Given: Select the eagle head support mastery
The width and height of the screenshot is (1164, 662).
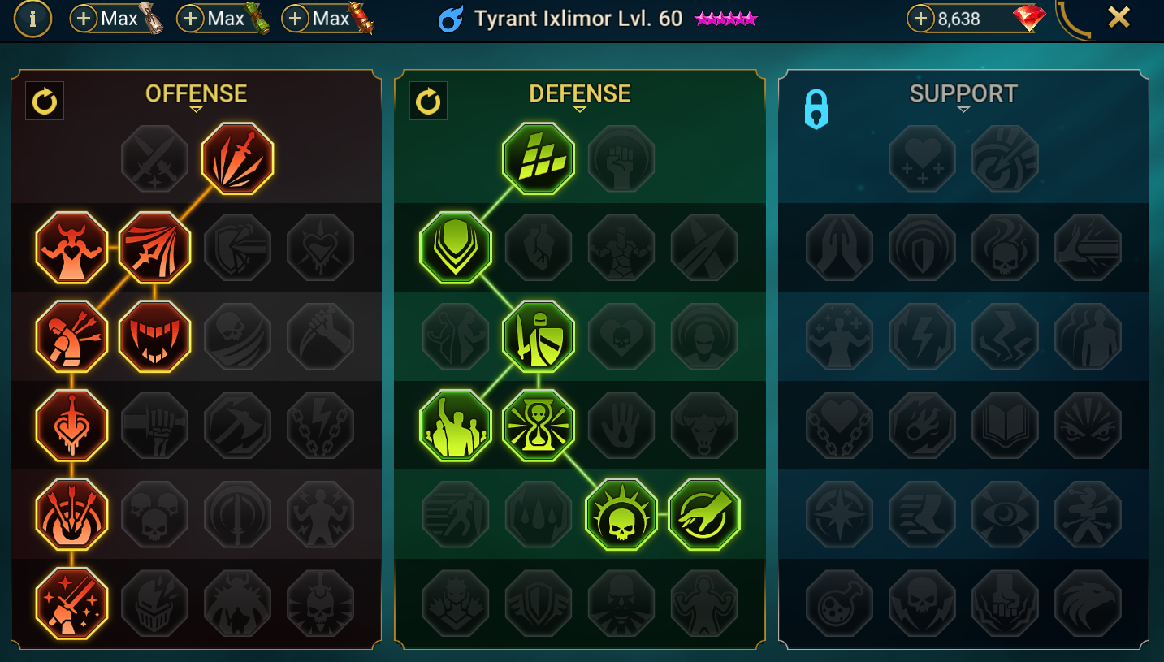Looking at the screenshot, I should click(x=1088, y=603).
